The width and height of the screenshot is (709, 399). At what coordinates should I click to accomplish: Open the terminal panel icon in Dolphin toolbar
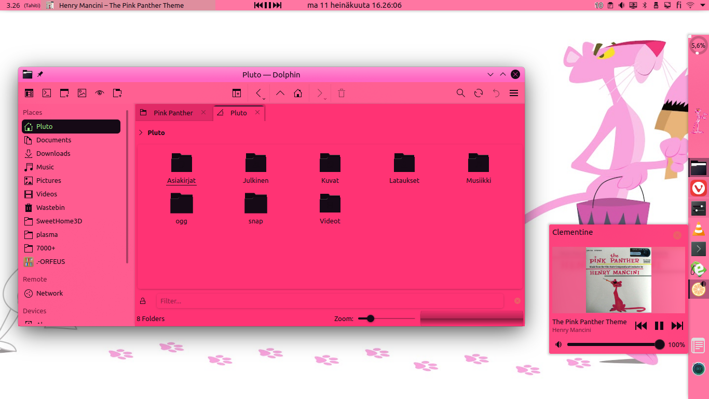coord(47,93)
